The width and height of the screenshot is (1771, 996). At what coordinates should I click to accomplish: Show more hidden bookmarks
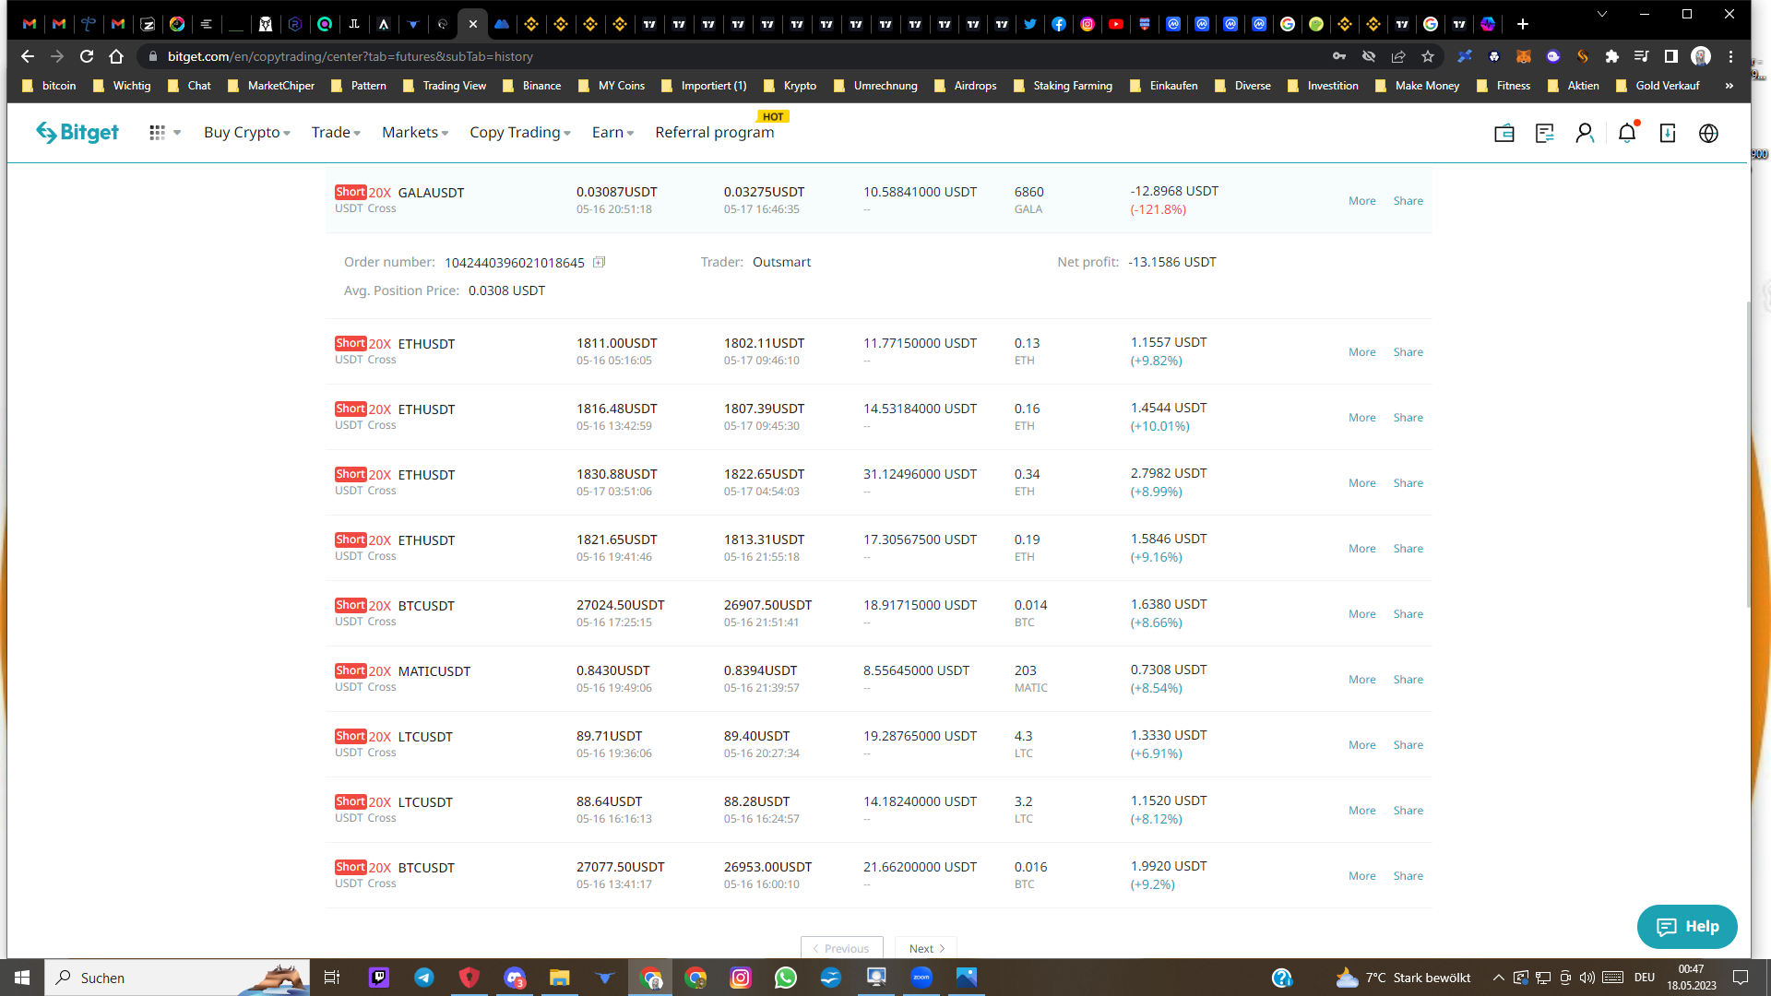coord(1729,86)
